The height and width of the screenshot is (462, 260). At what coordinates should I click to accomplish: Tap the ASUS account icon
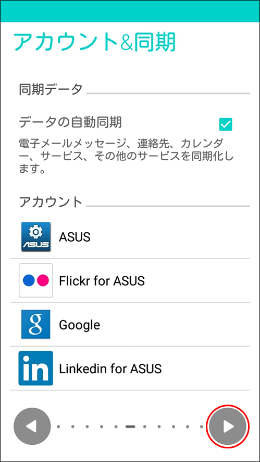[x=36, y=236]
